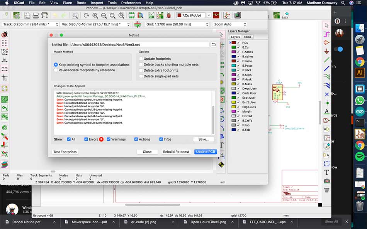The image size is (367, 229).
Task: Expand qr-code (2).png download options
Action: tap(173, 222)
